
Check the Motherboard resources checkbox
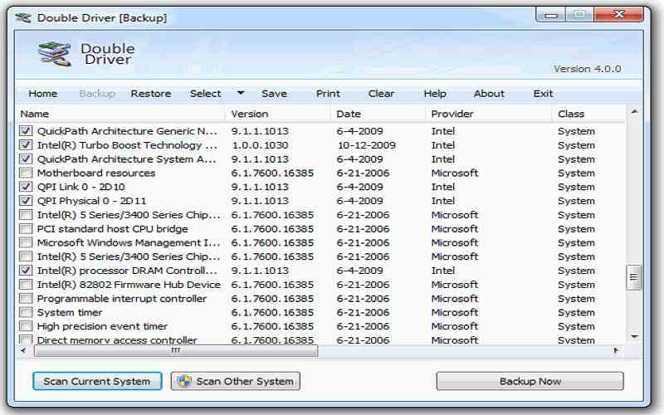point(26,173)
